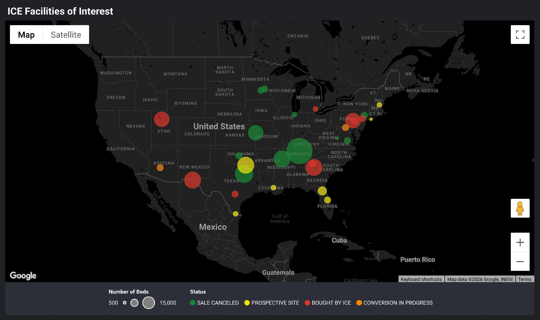This screenshot has width=540, height=320.
Task: Zoom out with the minus button
Action: tap(520, 261)
